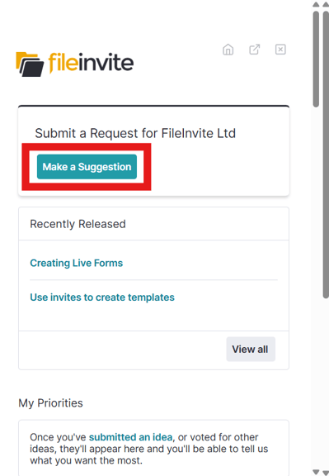Click the outer scrollbar down arrow
The height and width of the screenshot is (476, 329).
(326, 472)
